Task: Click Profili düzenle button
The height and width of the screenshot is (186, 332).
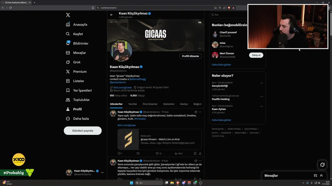Action: 190,56
